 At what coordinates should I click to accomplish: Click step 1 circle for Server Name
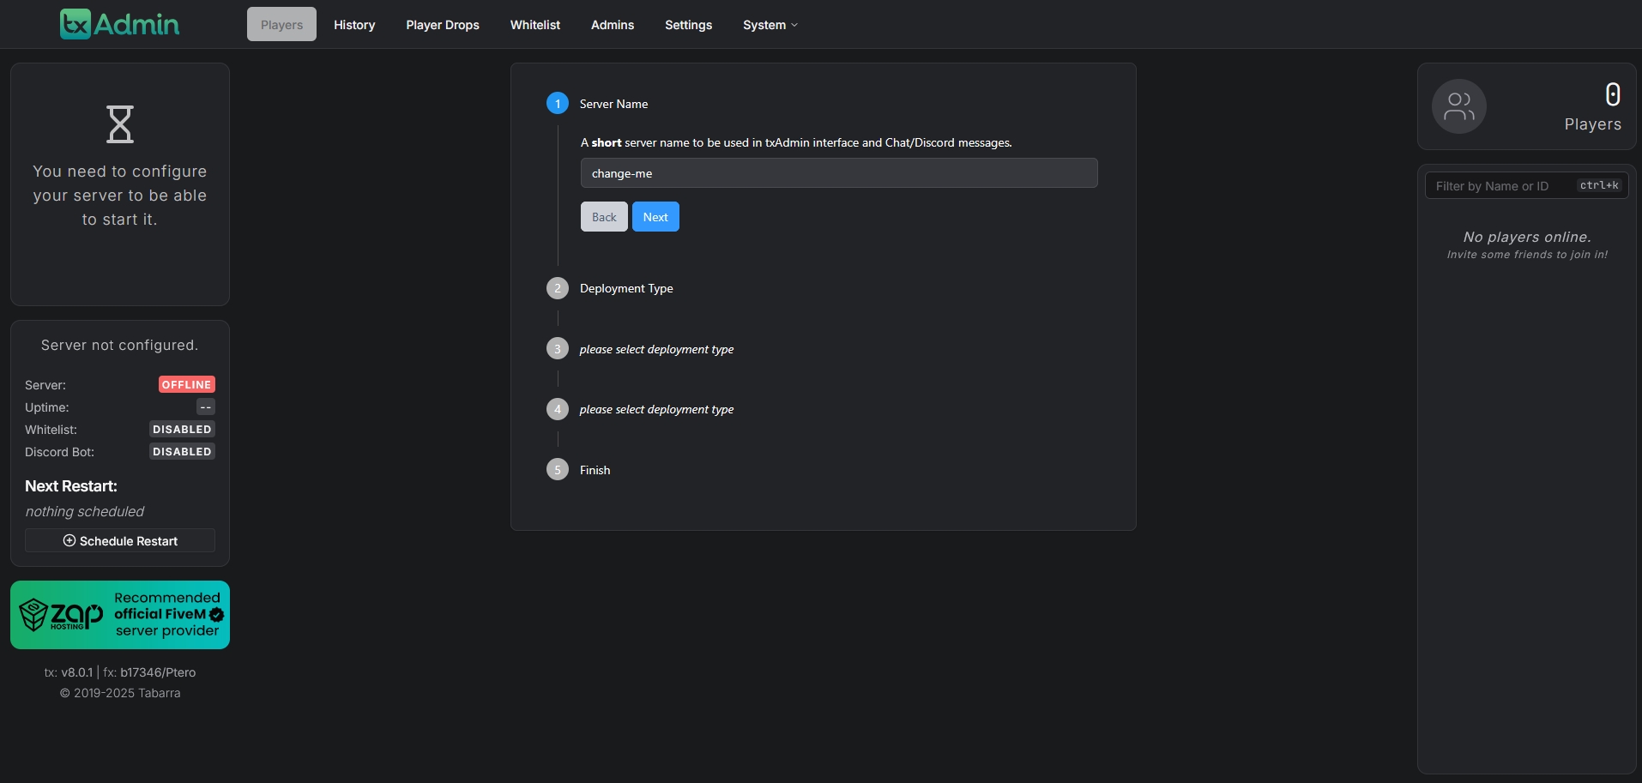coord(558,104)
